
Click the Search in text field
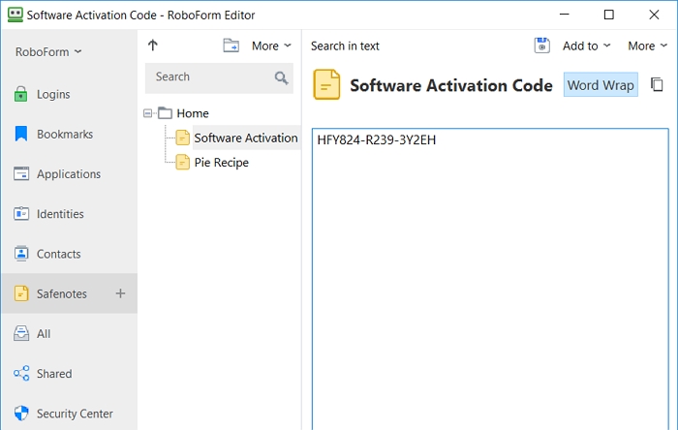tap(345, 46)
